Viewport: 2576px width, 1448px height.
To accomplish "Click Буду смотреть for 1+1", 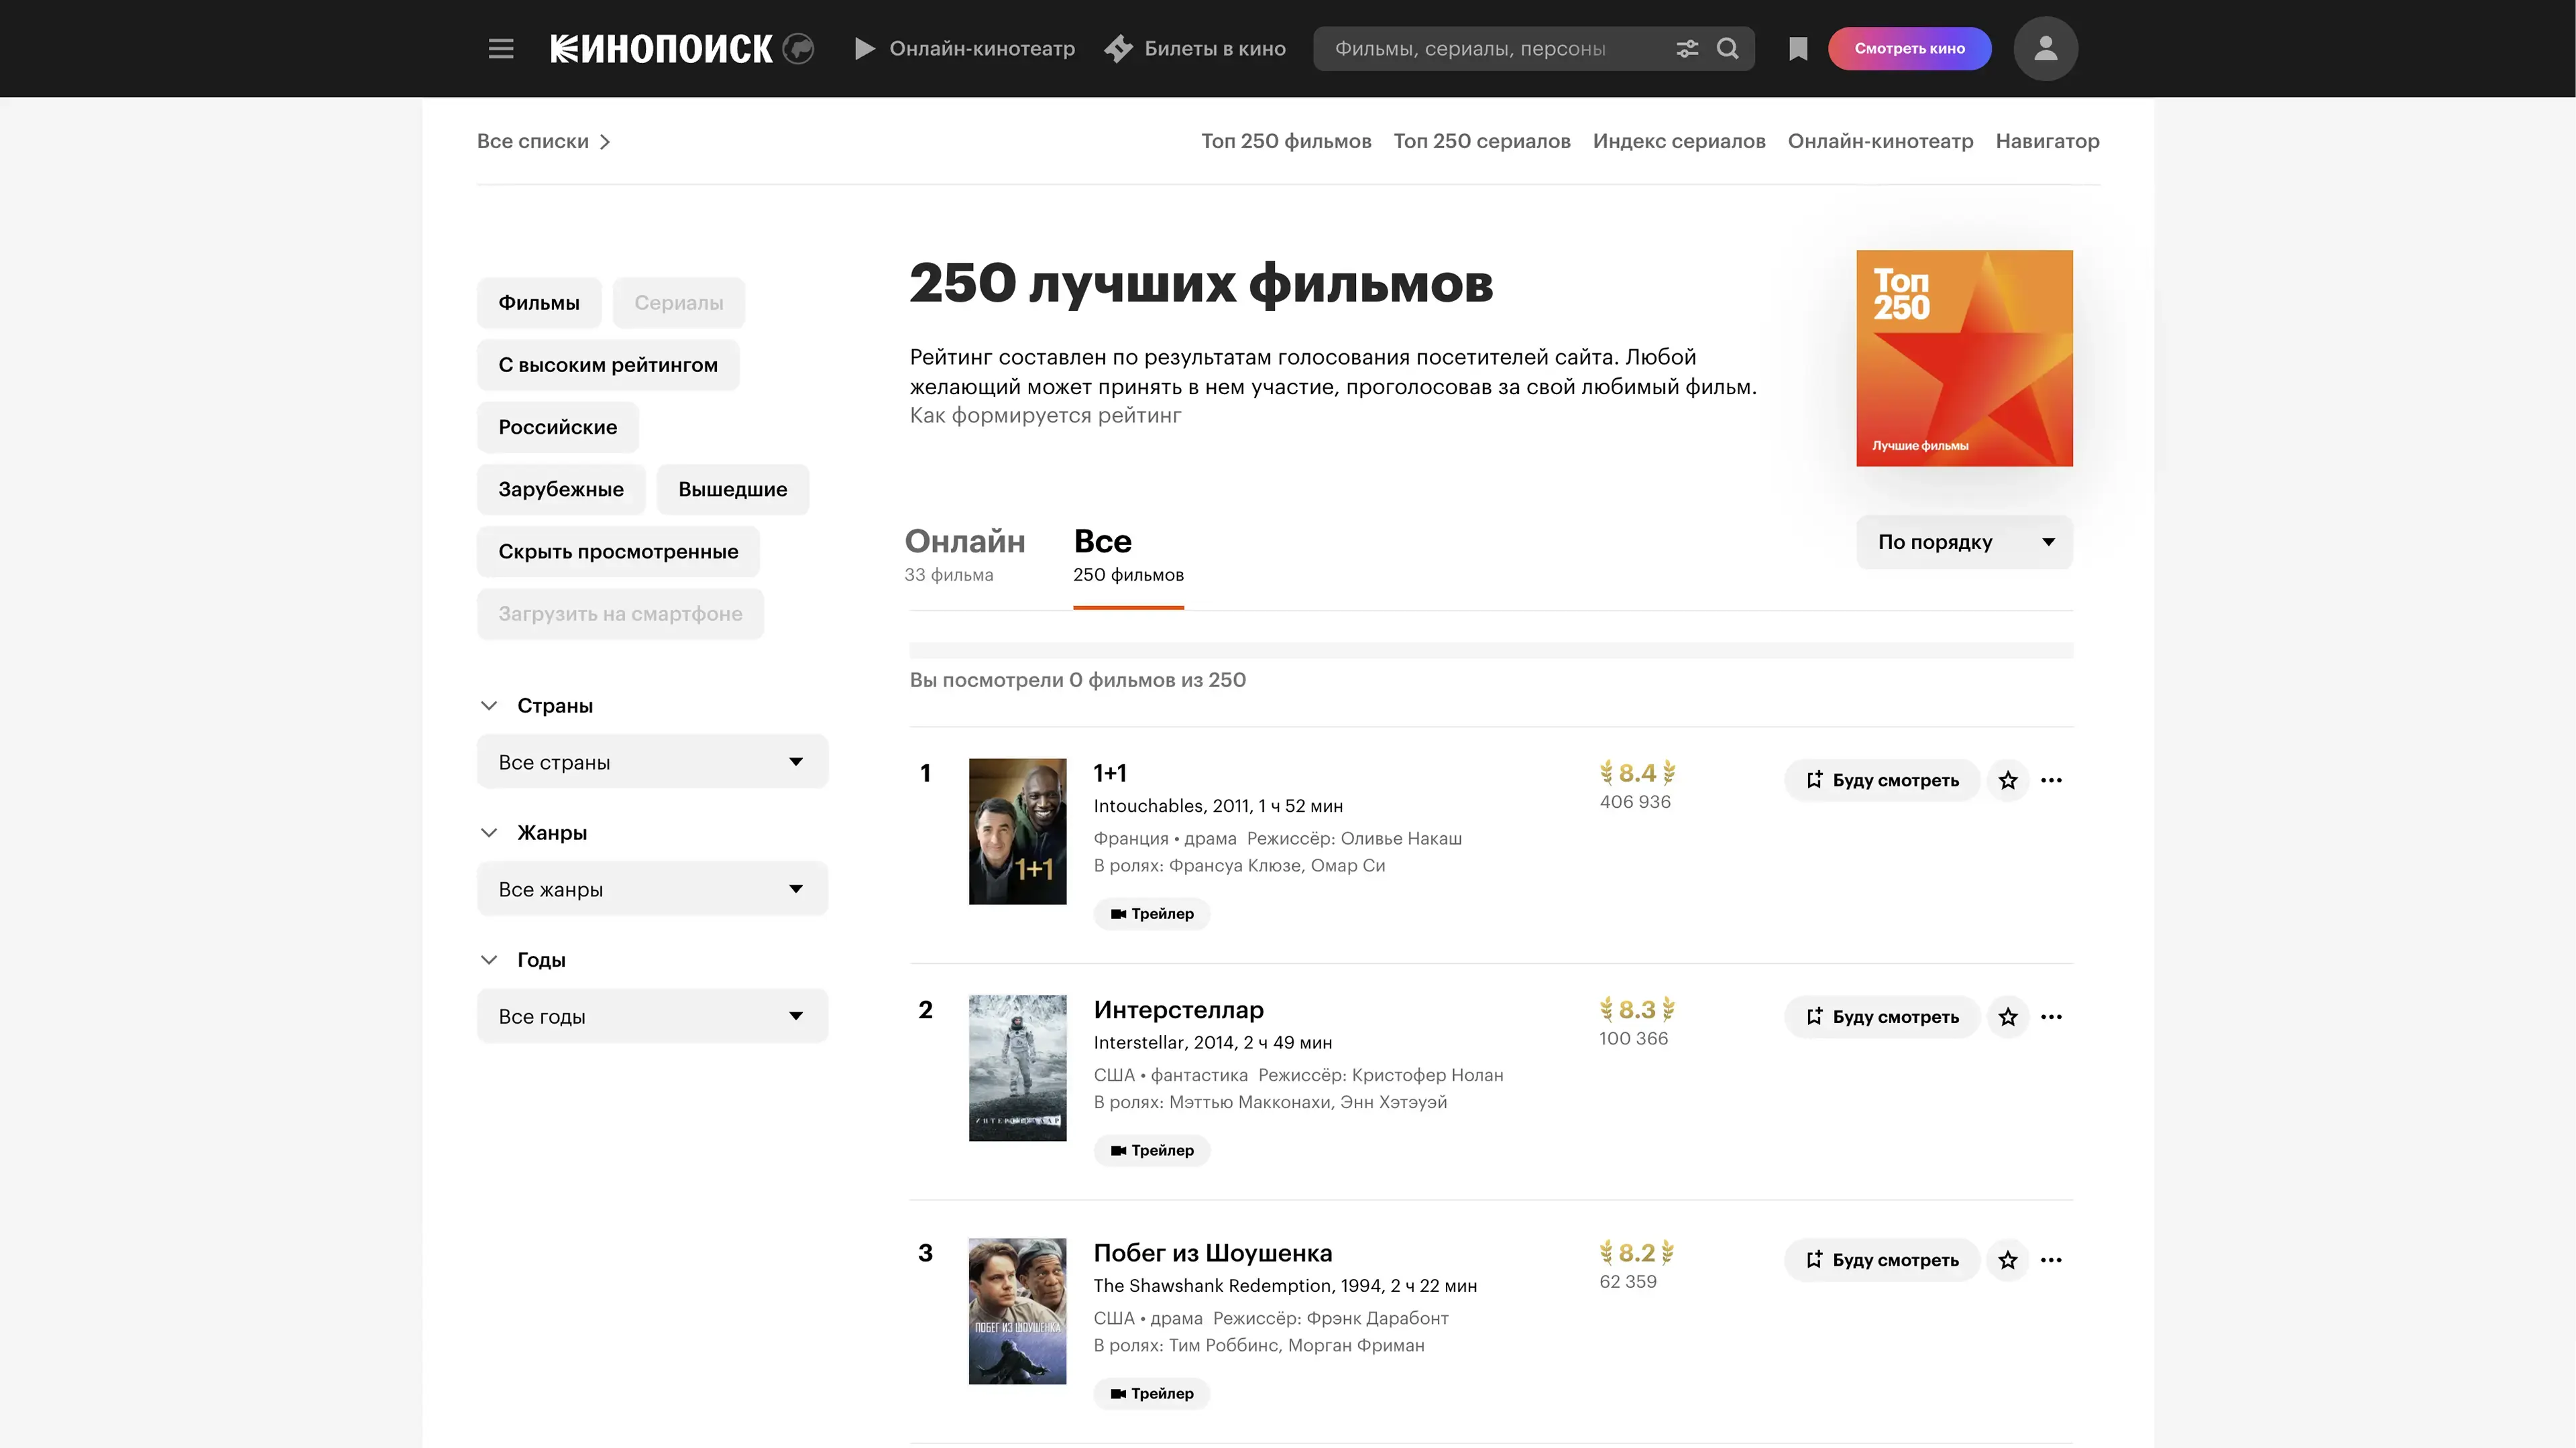I will (x=1882, y=780).
